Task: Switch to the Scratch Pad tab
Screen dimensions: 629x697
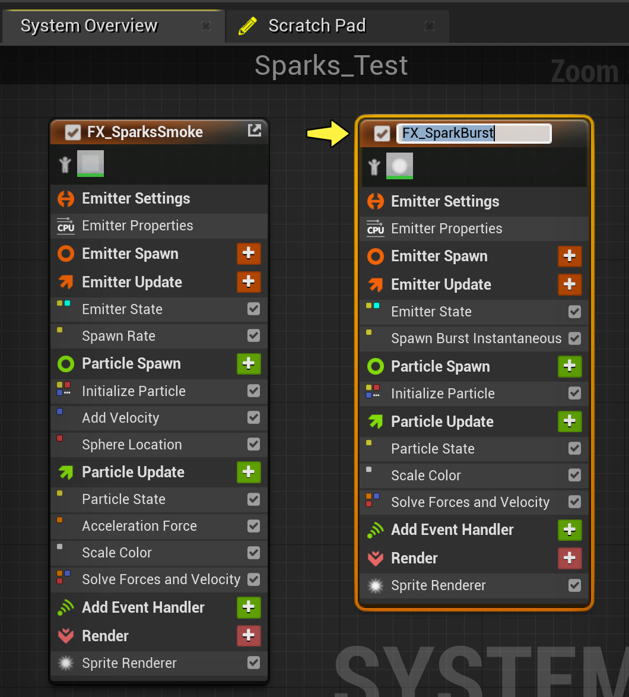Action: [x=317, y=26]
